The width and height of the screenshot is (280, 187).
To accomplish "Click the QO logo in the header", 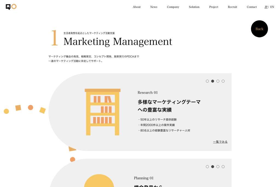I will (11, 7).
